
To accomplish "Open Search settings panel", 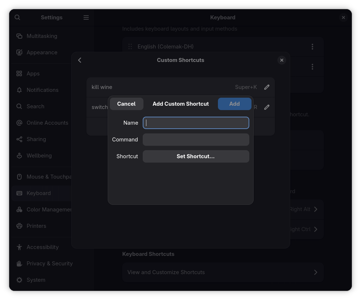I will pos(42,106).
